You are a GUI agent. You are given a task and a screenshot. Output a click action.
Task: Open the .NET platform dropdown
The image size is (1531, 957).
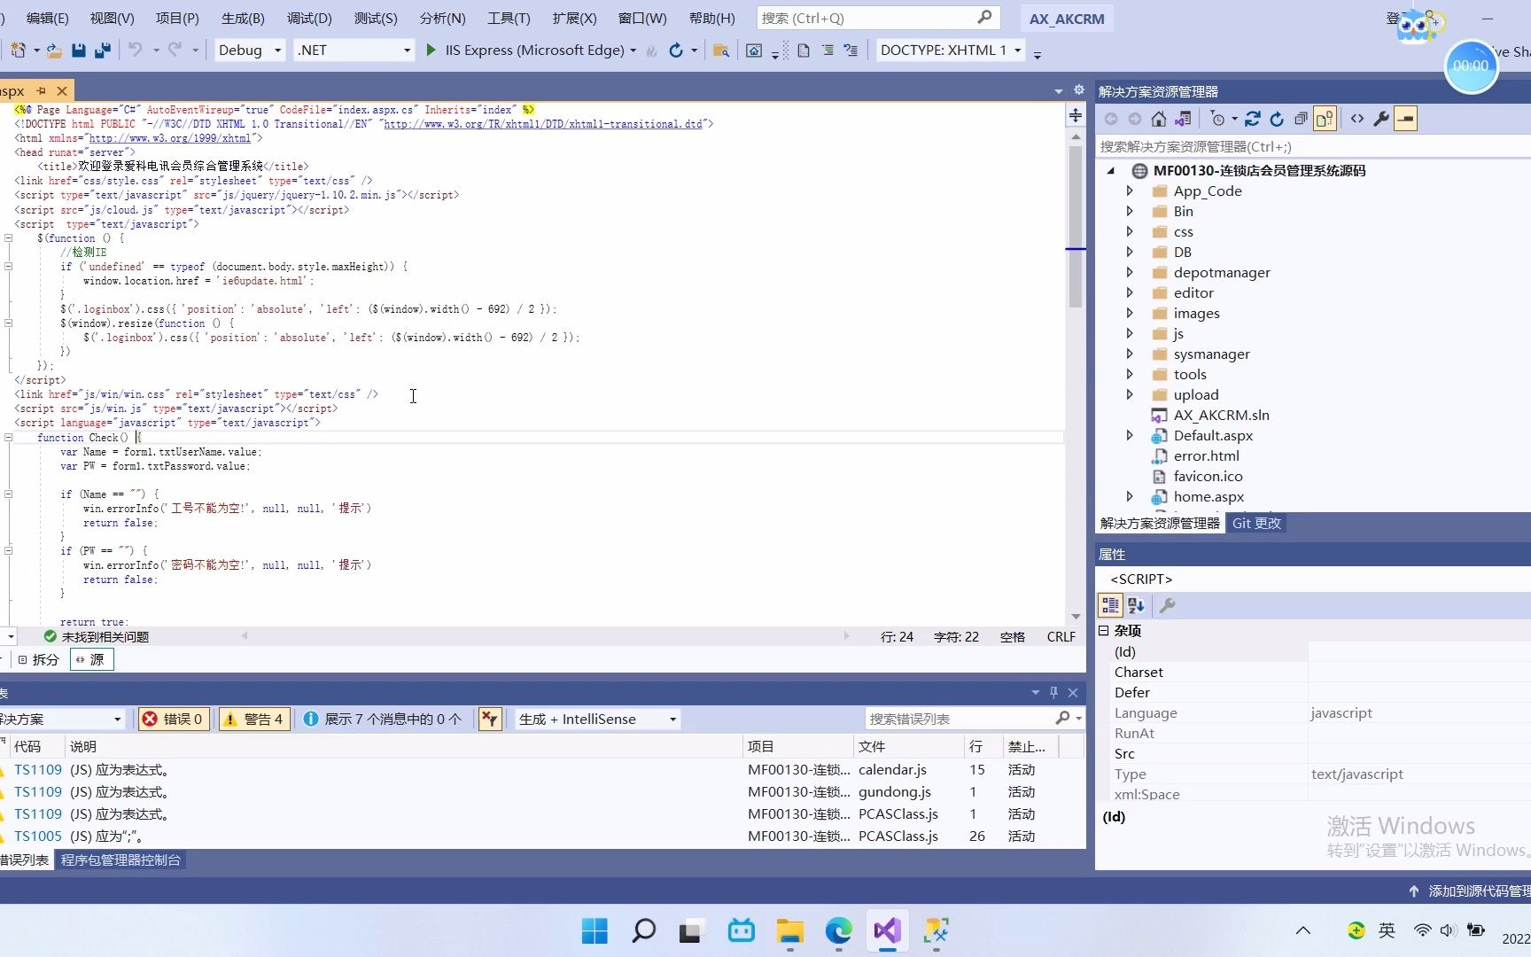pyautogui.click(x=354, y=51)
